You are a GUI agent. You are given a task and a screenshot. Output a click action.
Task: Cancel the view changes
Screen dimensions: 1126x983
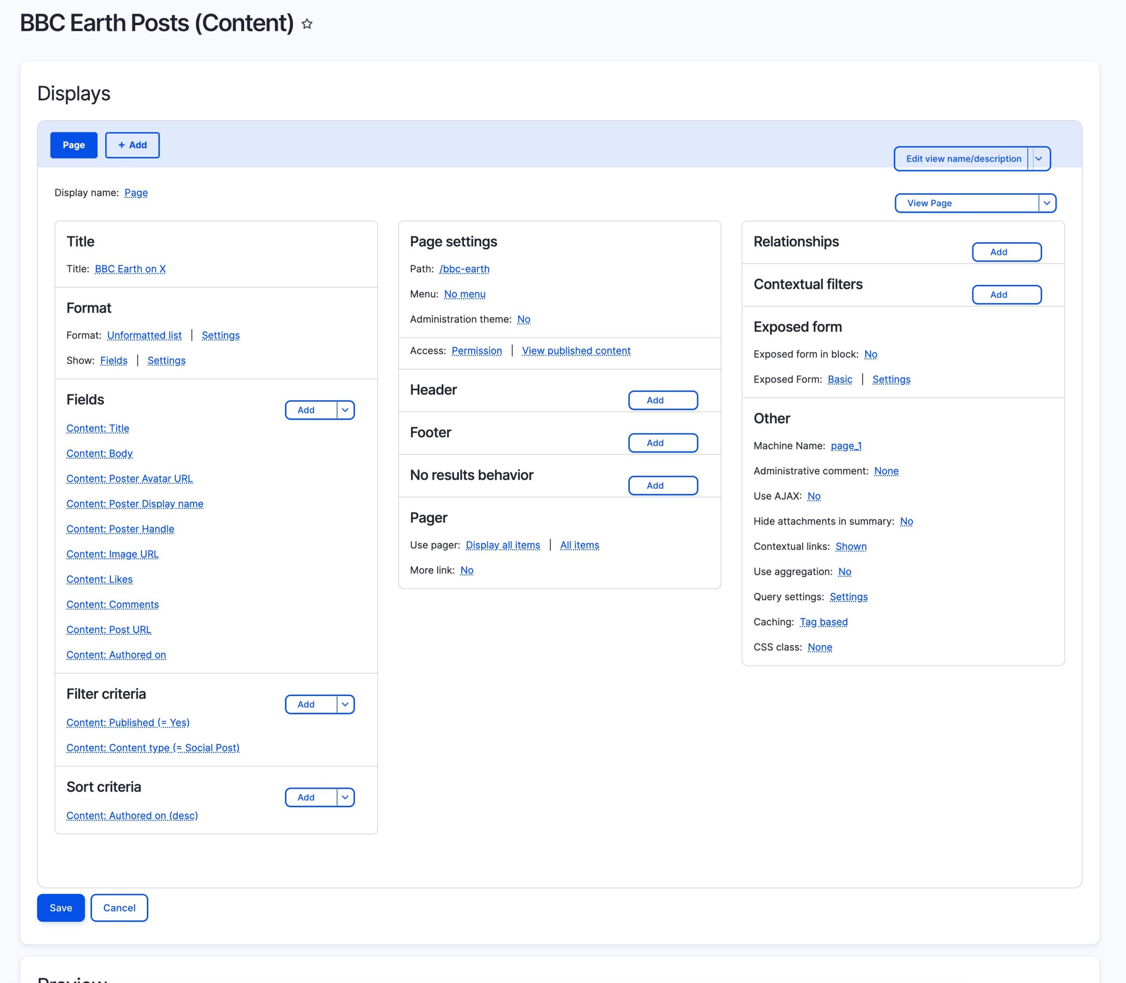pyautogui.click(x=119, y=908)
